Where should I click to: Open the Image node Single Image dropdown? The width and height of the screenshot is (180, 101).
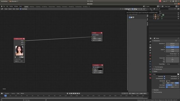19,59
